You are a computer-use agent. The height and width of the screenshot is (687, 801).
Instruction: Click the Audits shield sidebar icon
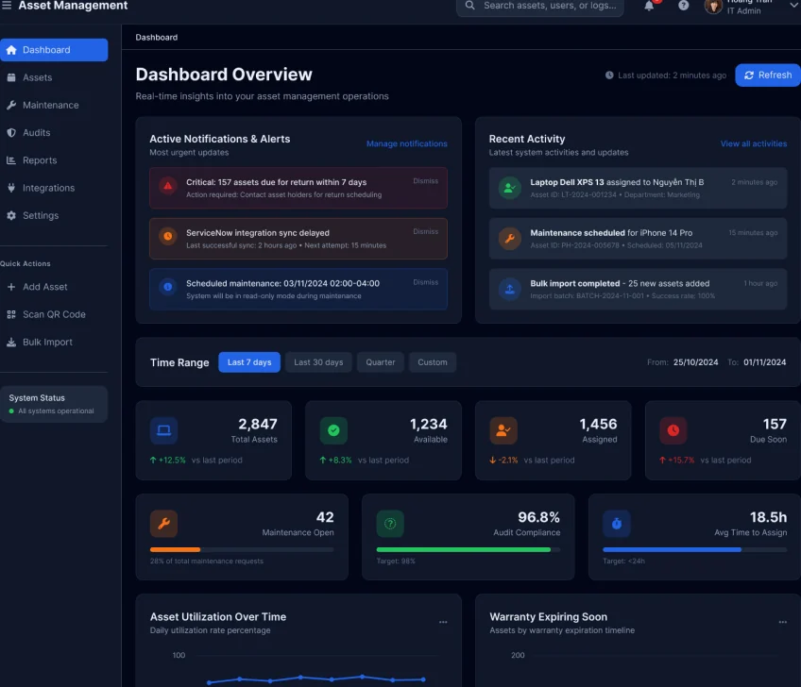(11, 133)
